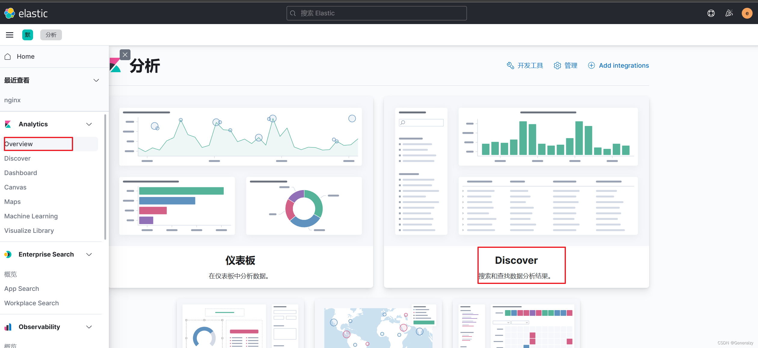
Task: Select Discover in Analytics menu
Action: [x=17, y=159]
